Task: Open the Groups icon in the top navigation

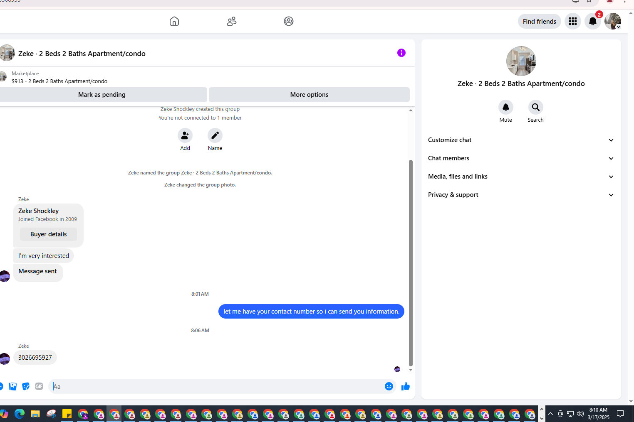Action: click(x=289, y=21)
